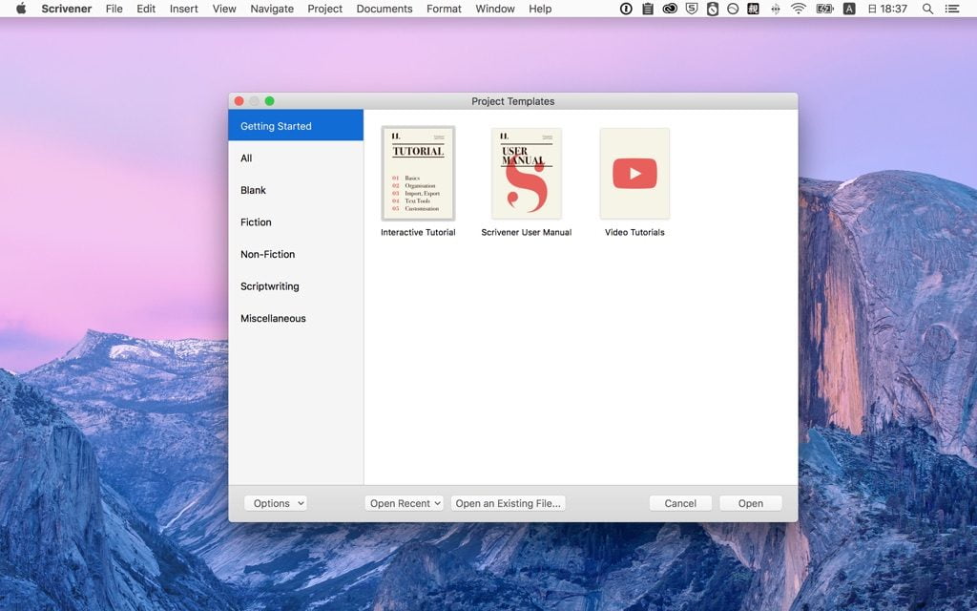The image size is (977, 611).
Task: Open the Apple menu
Action: click(x=21, y=9)
